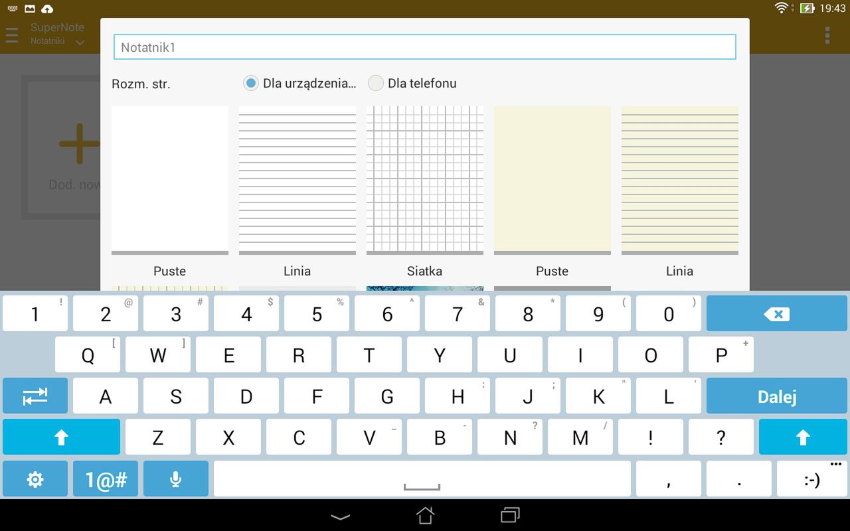The width and height of the screenshot is (850, 531).
Task: Choose the white Linia lined template
Action: [297, 181]
